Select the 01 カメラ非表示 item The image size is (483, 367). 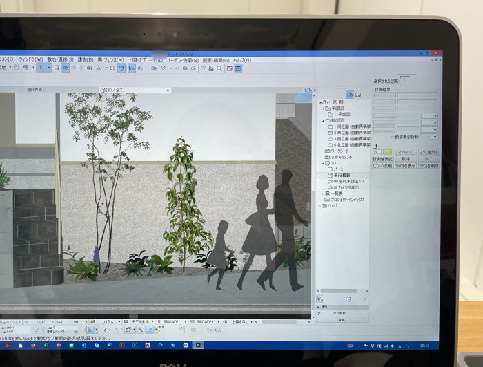coord(344,187)
